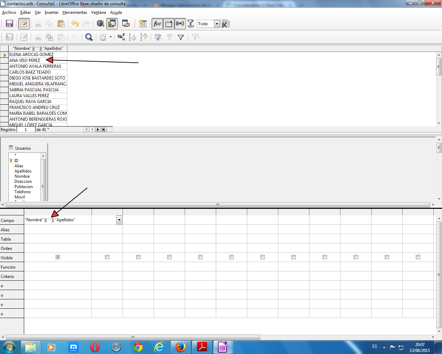This screenshot has width=442, height=354.
Task: Check the Visible box of the third column
Action: coord(138,257)
